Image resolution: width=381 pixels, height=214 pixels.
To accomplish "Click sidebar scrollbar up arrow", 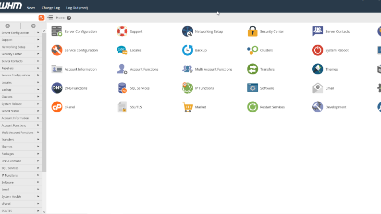I will tap(44, 31).
